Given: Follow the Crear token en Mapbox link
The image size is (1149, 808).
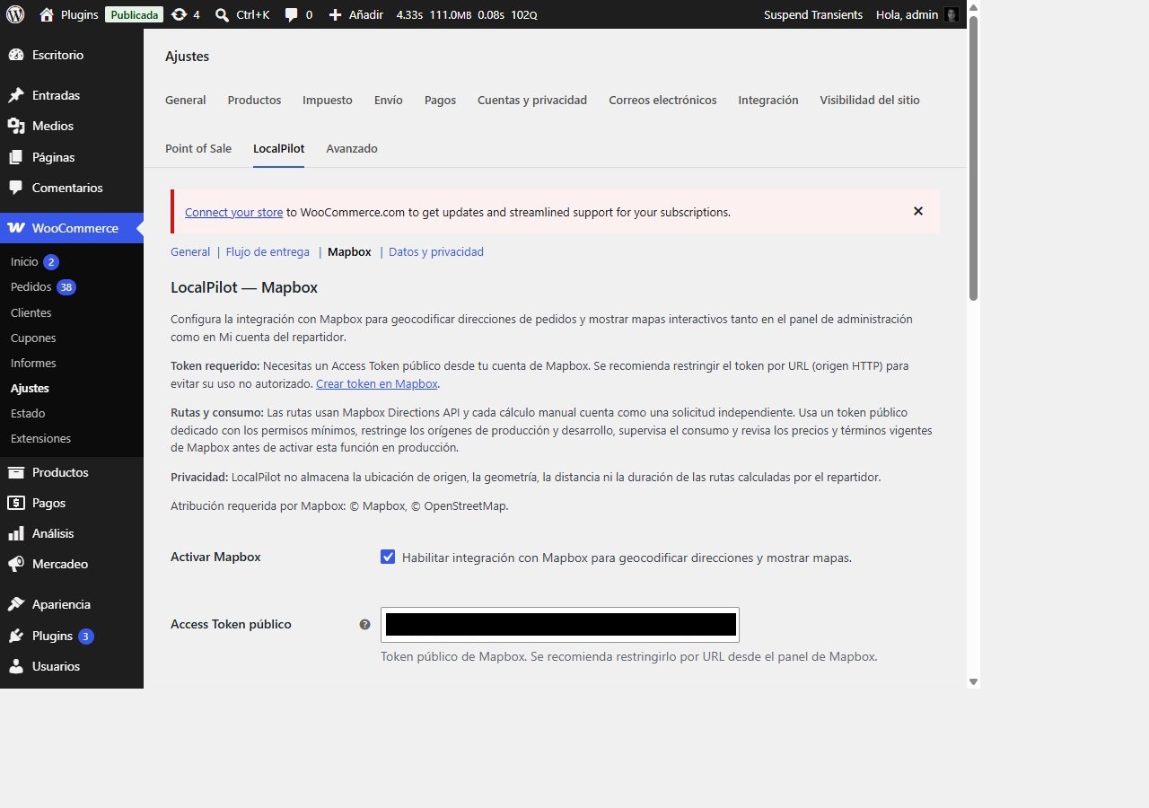Looking at the screenshot, I should [x=377, y=383].
